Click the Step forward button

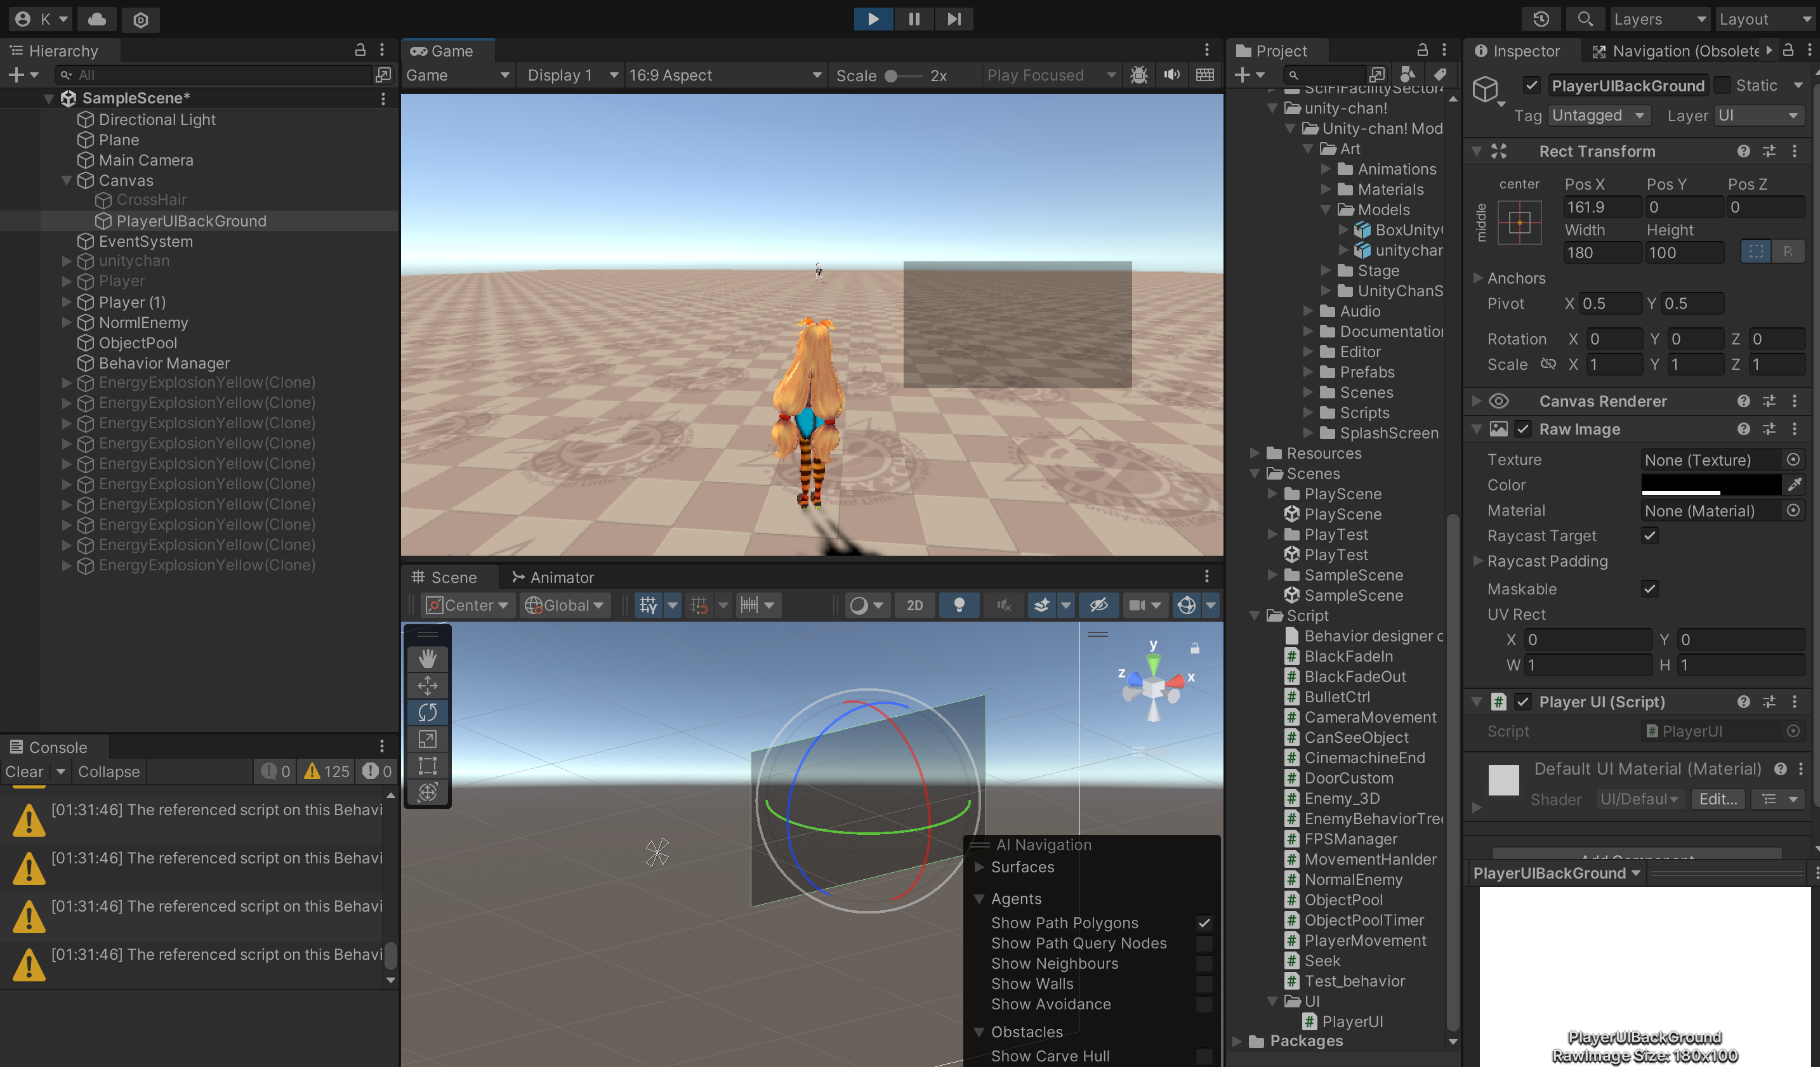click(954, 19)
